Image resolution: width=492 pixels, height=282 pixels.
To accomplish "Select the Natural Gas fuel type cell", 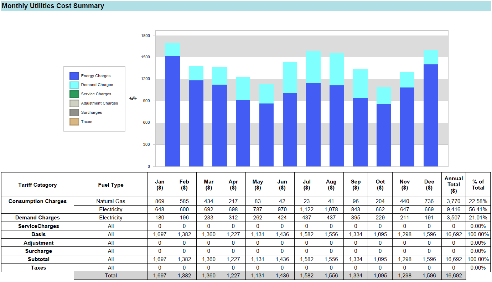I will coord(111,201).
